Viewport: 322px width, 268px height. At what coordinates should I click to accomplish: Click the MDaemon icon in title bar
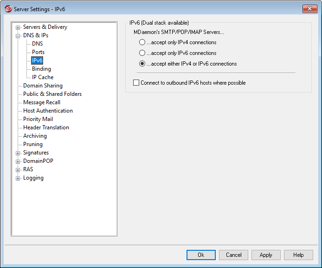pyautogui.click(x=8, y=9)
